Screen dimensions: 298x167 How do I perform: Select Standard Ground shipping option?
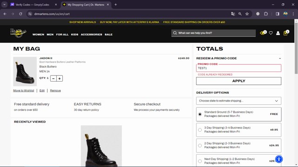(x=200, y=114)
